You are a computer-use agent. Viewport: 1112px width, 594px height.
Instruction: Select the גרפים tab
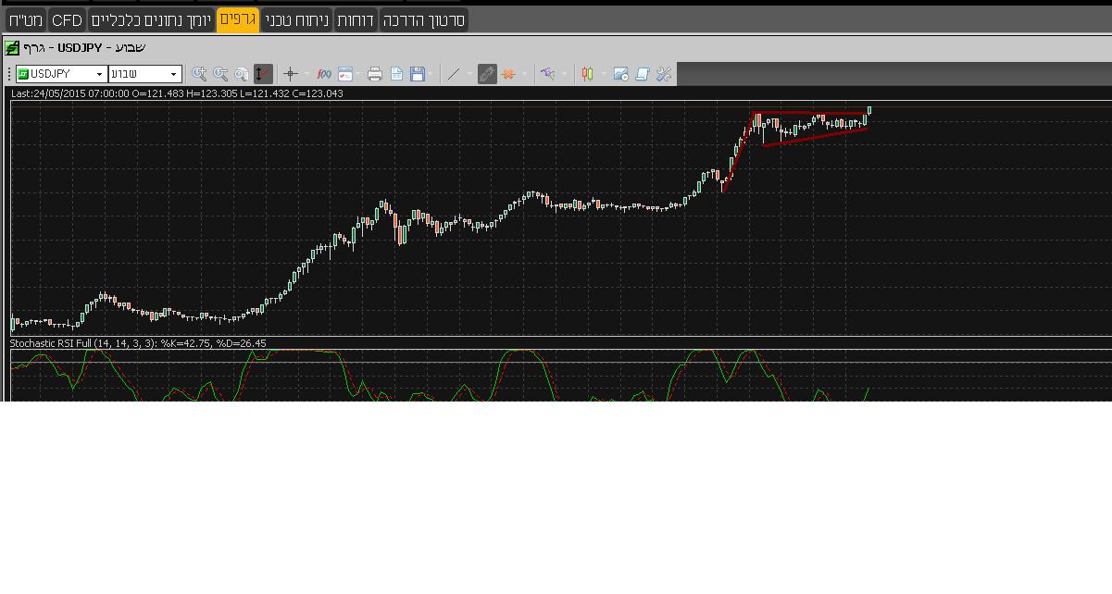238,19
